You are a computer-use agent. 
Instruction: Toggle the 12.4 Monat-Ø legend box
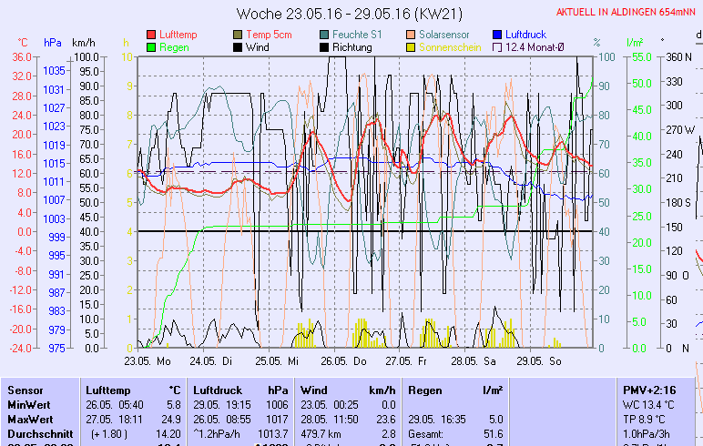(x=498, y=46)
